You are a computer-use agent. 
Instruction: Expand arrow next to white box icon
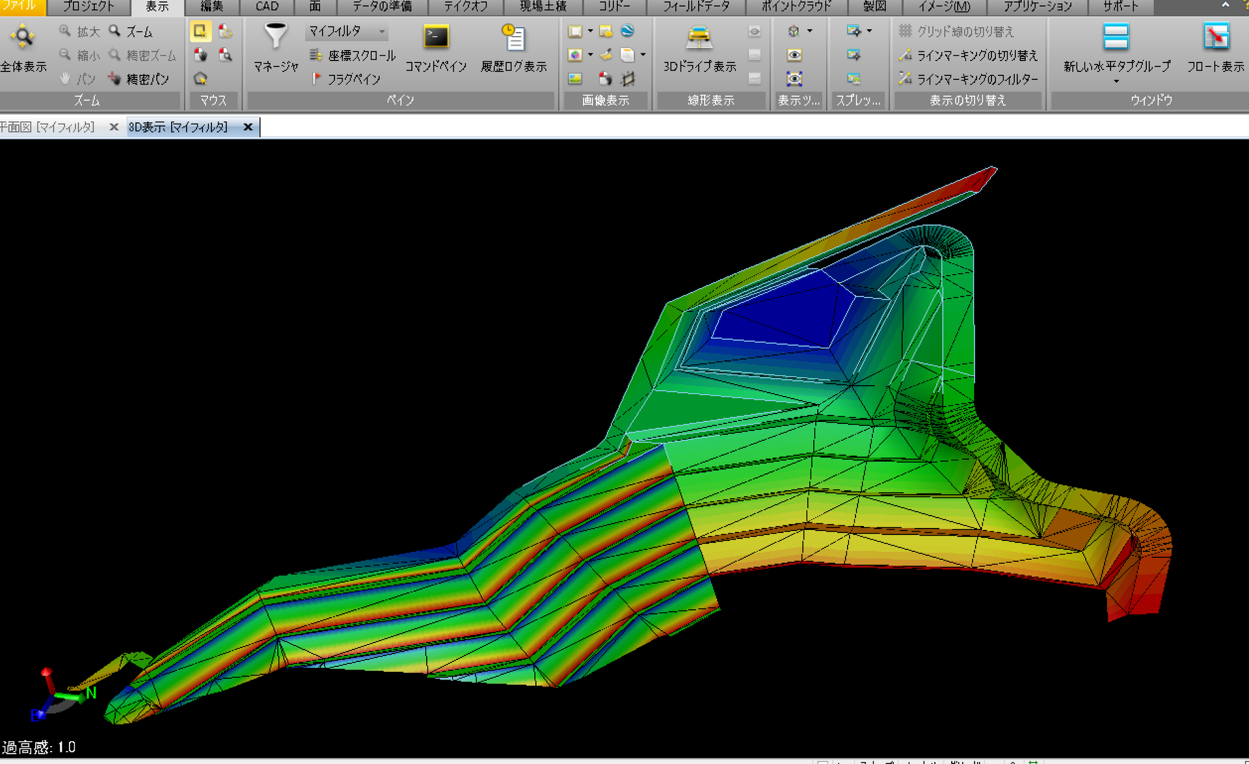click(643, 55)
